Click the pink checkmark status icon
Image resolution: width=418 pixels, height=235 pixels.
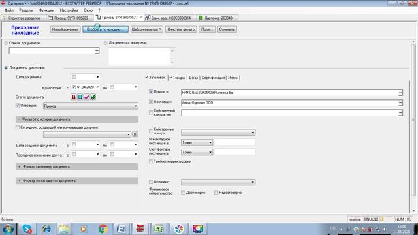[86, 97]
